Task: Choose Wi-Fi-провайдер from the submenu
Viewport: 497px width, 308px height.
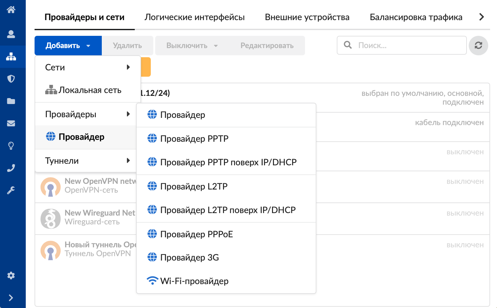Action: (x=194, y=281)
